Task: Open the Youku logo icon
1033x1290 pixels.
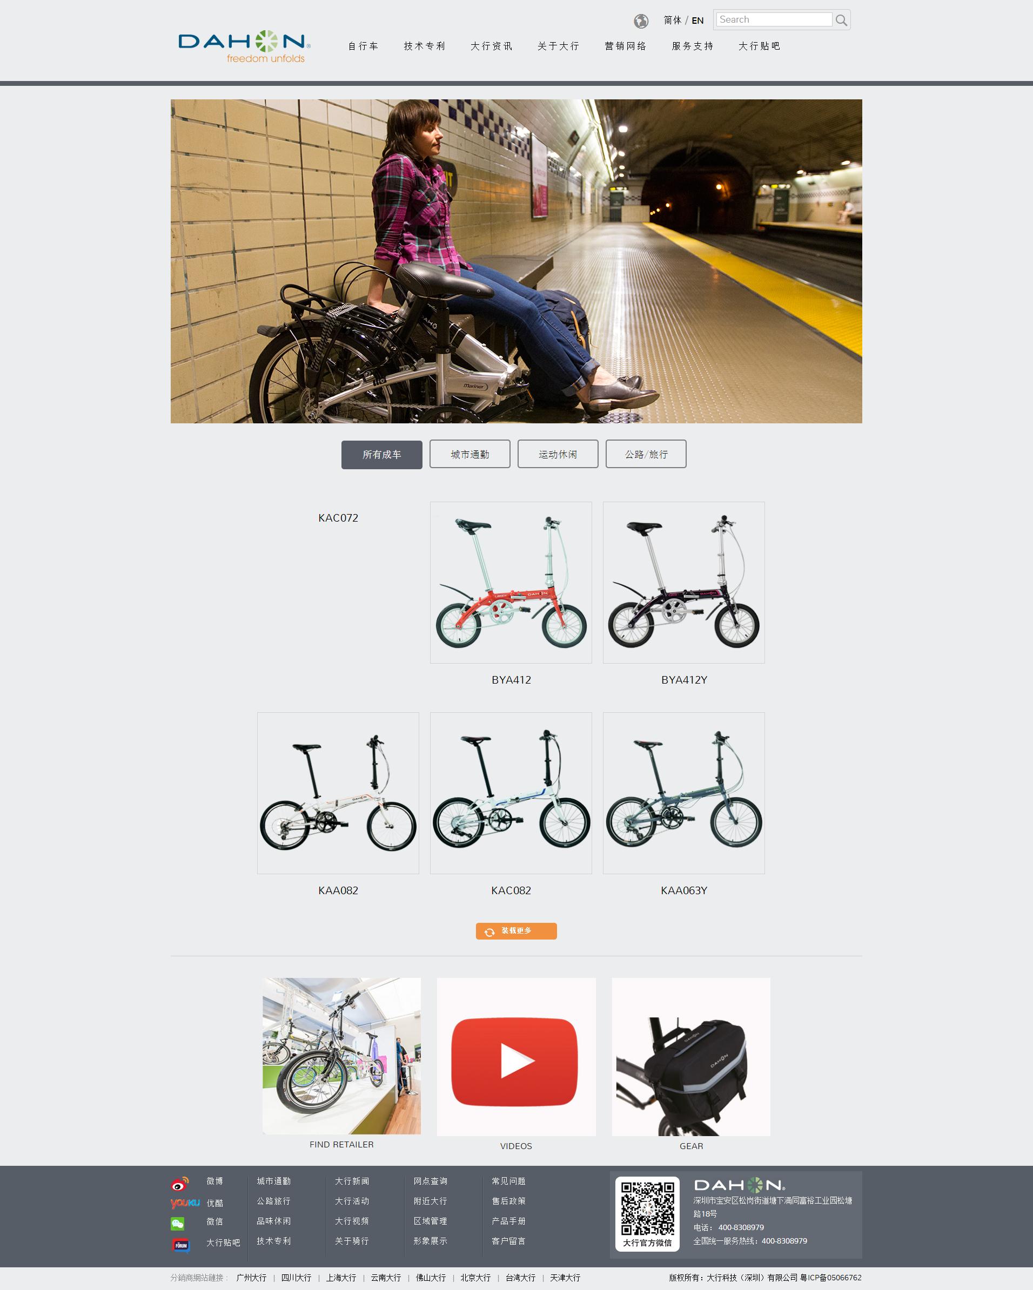Action: pos(185,1203)
